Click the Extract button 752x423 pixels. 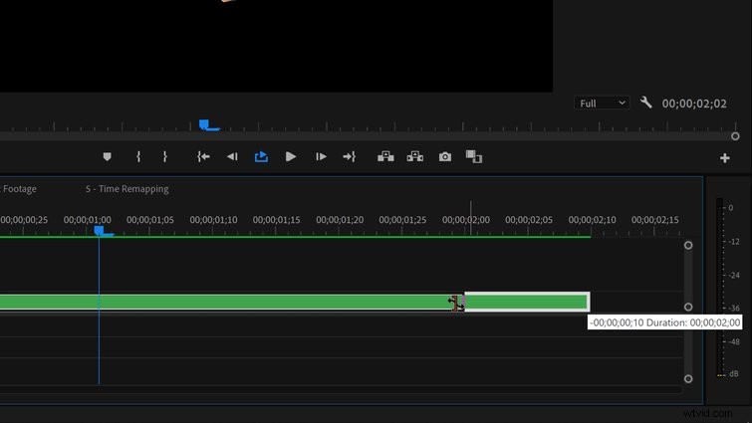tap(415, 156)
